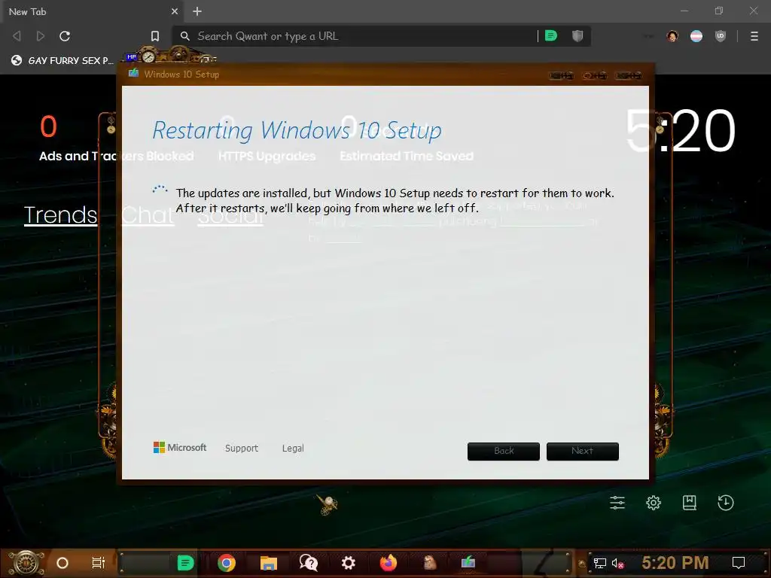Open the bookmarks icon on new tab page
Screen dimensions: 771x578
coord(690,502)
